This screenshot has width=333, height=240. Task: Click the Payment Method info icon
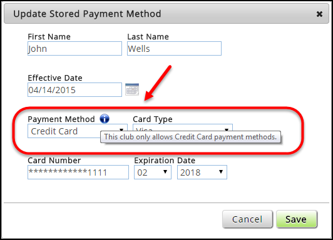tap(105, 119)
